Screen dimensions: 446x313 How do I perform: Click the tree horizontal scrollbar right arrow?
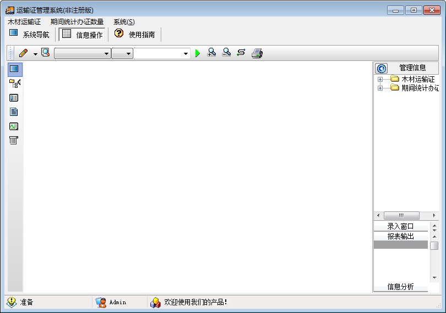(x=434, y=215)
